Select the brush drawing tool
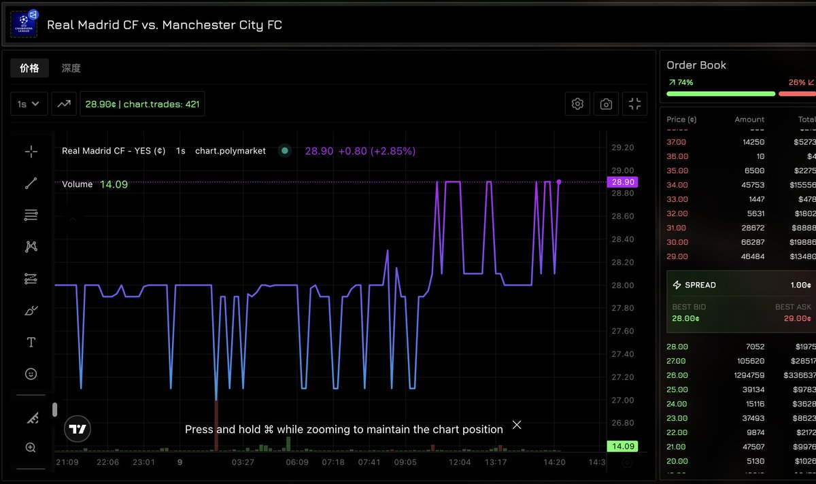The image size is (816, 484). tap(31, 311)
